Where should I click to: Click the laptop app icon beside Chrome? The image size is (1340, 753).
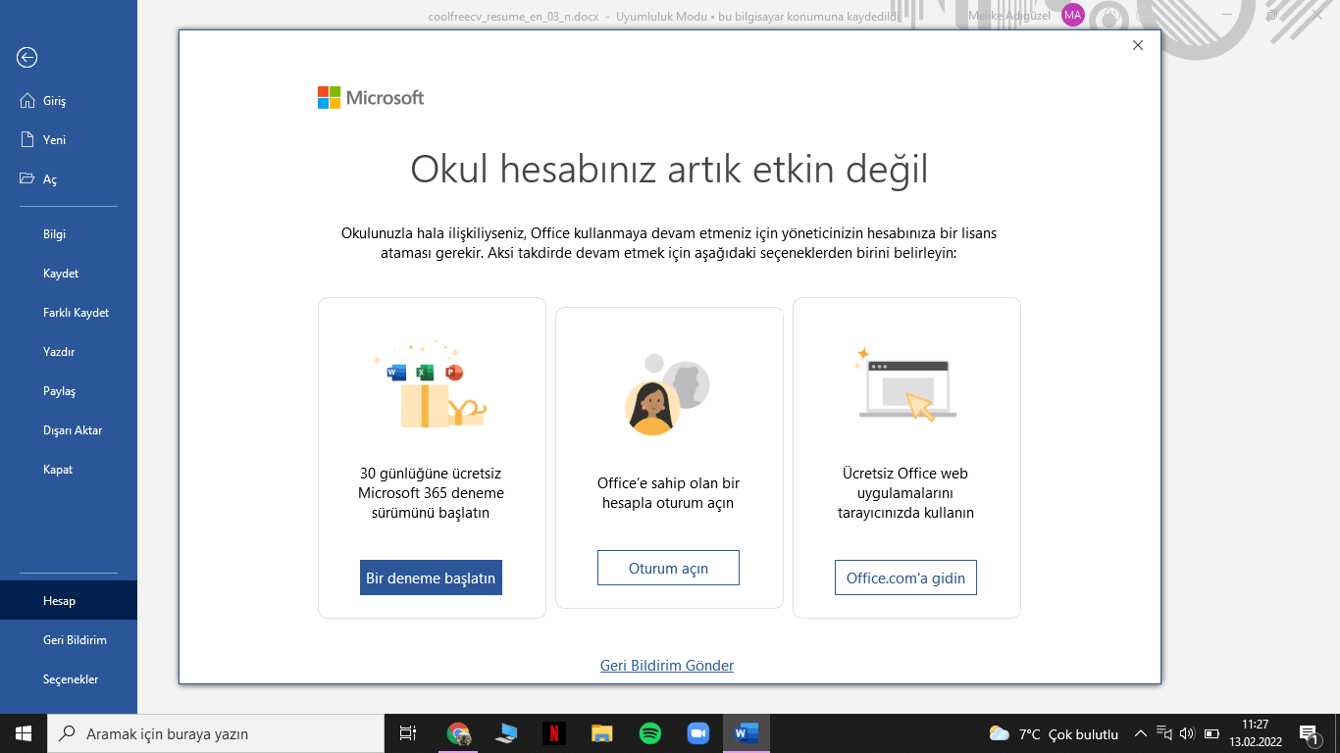[506, 733]
